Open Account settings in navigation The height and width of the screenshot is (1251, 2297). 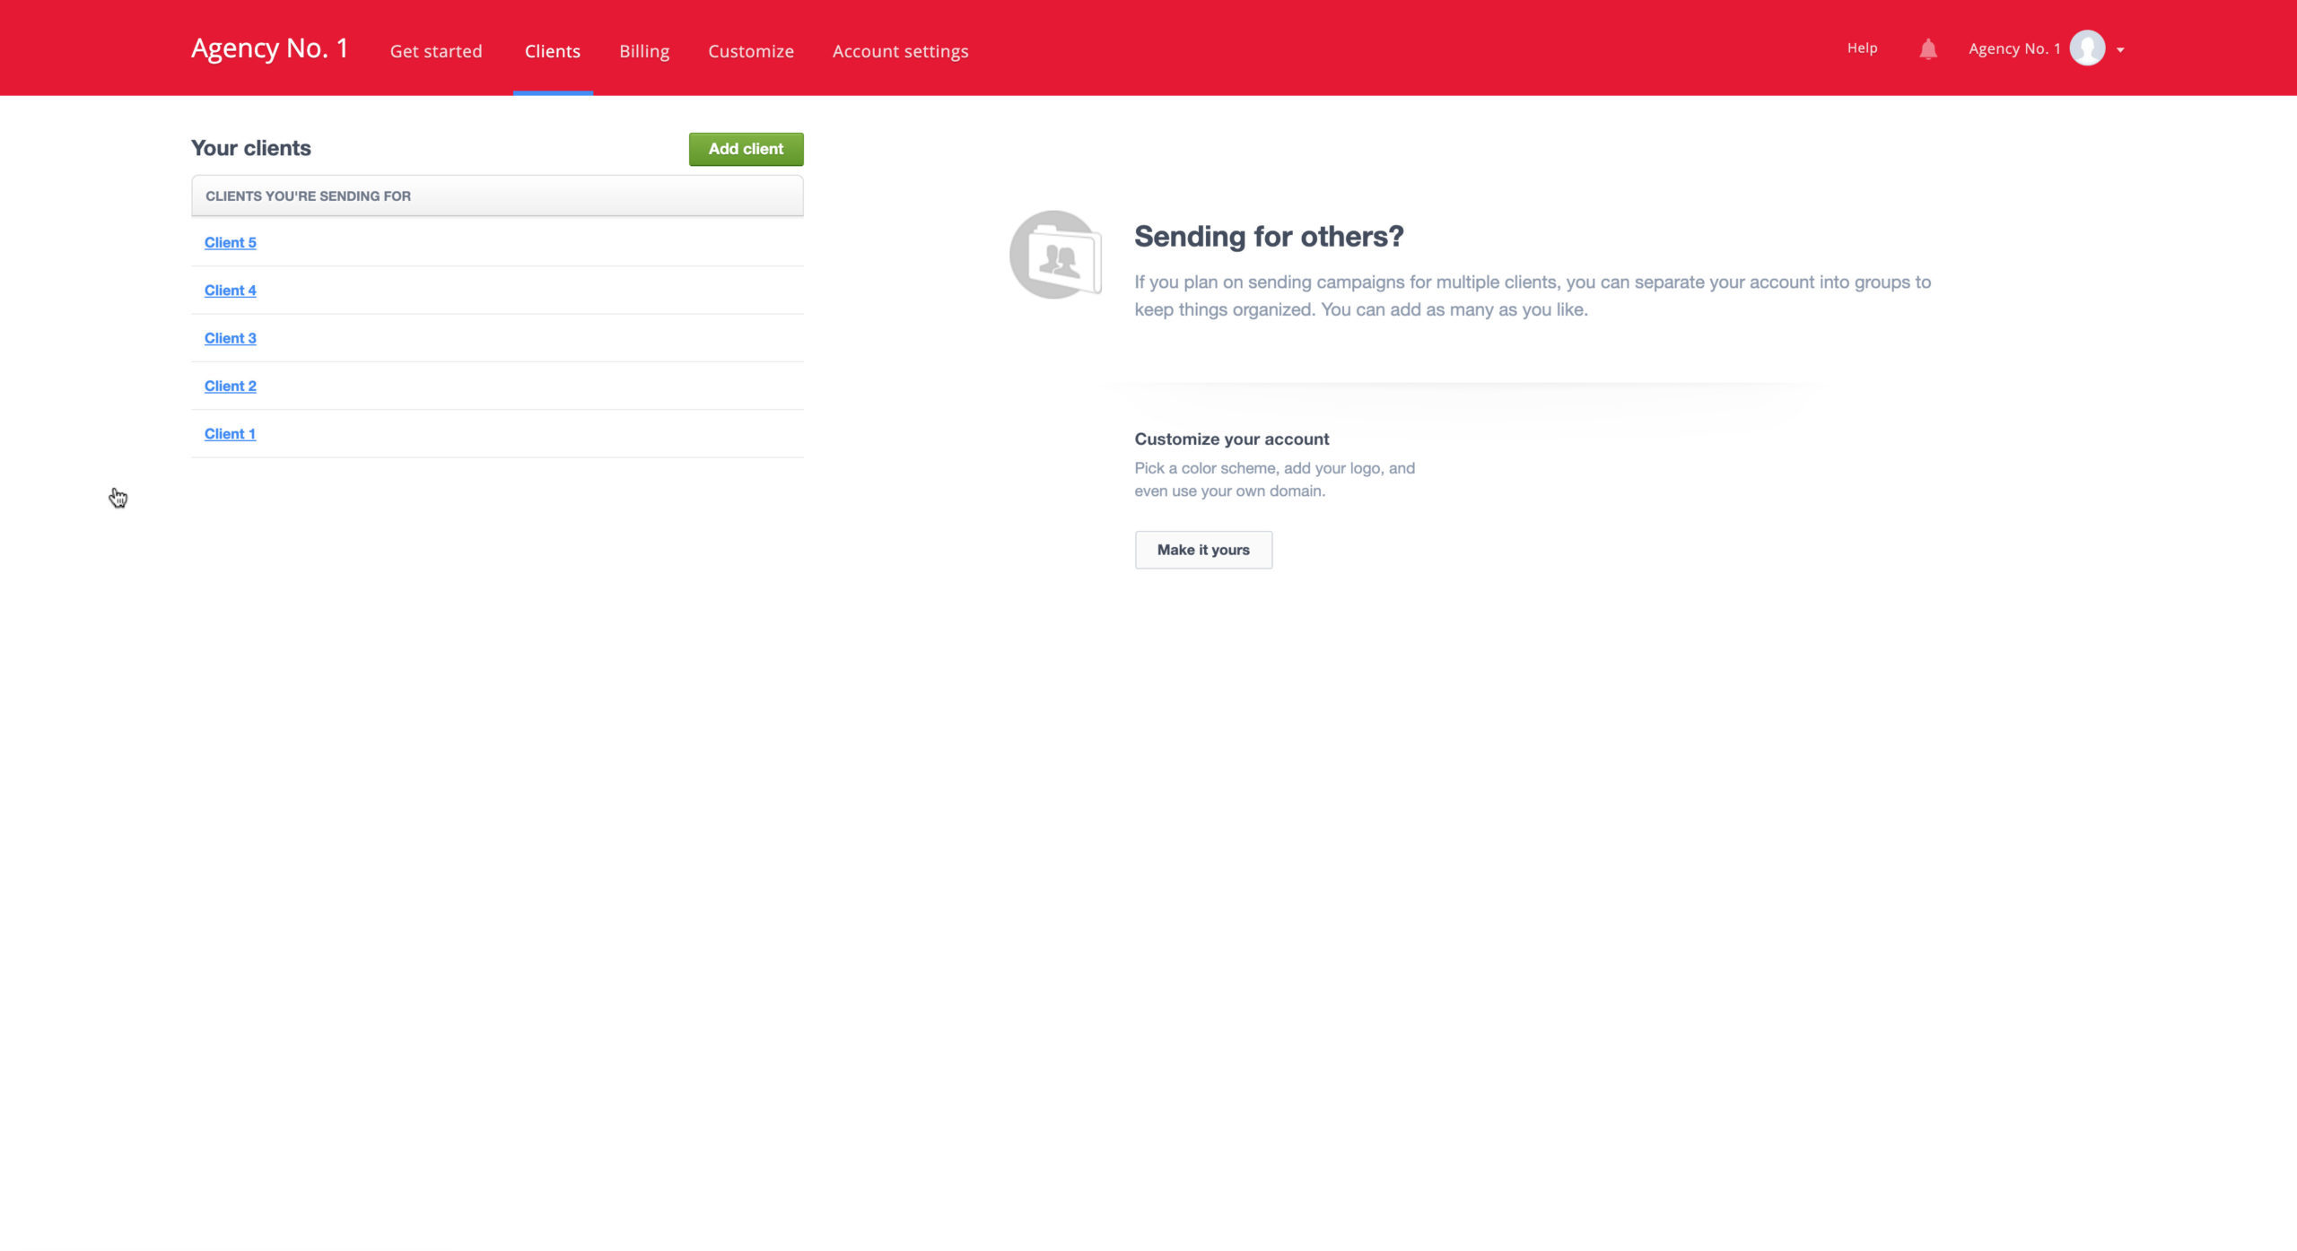pos(900,51)
